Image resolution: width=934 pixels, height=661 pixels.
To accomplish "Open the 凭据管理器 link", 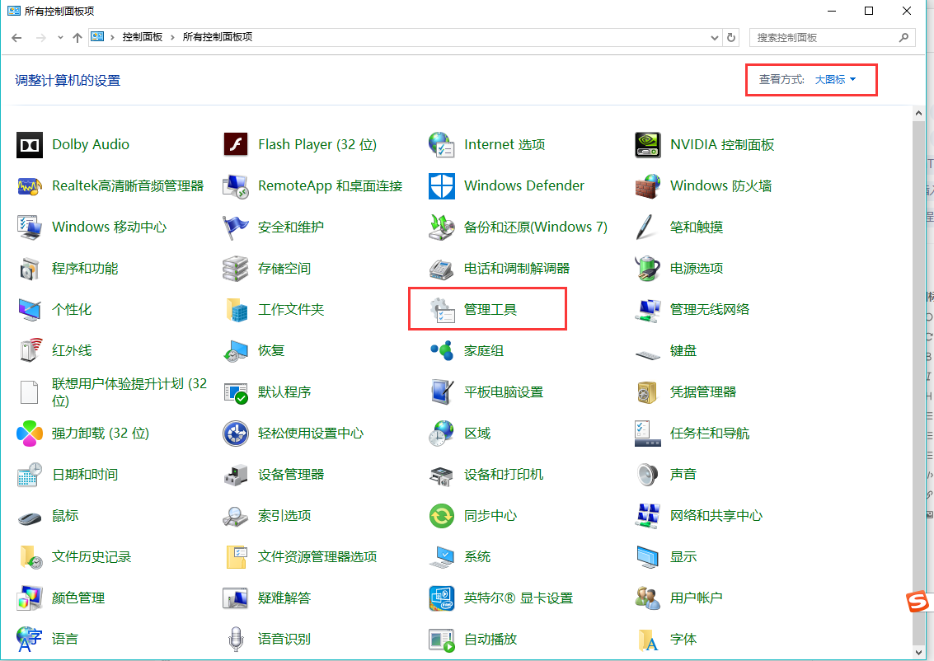I will click(703, 392).
